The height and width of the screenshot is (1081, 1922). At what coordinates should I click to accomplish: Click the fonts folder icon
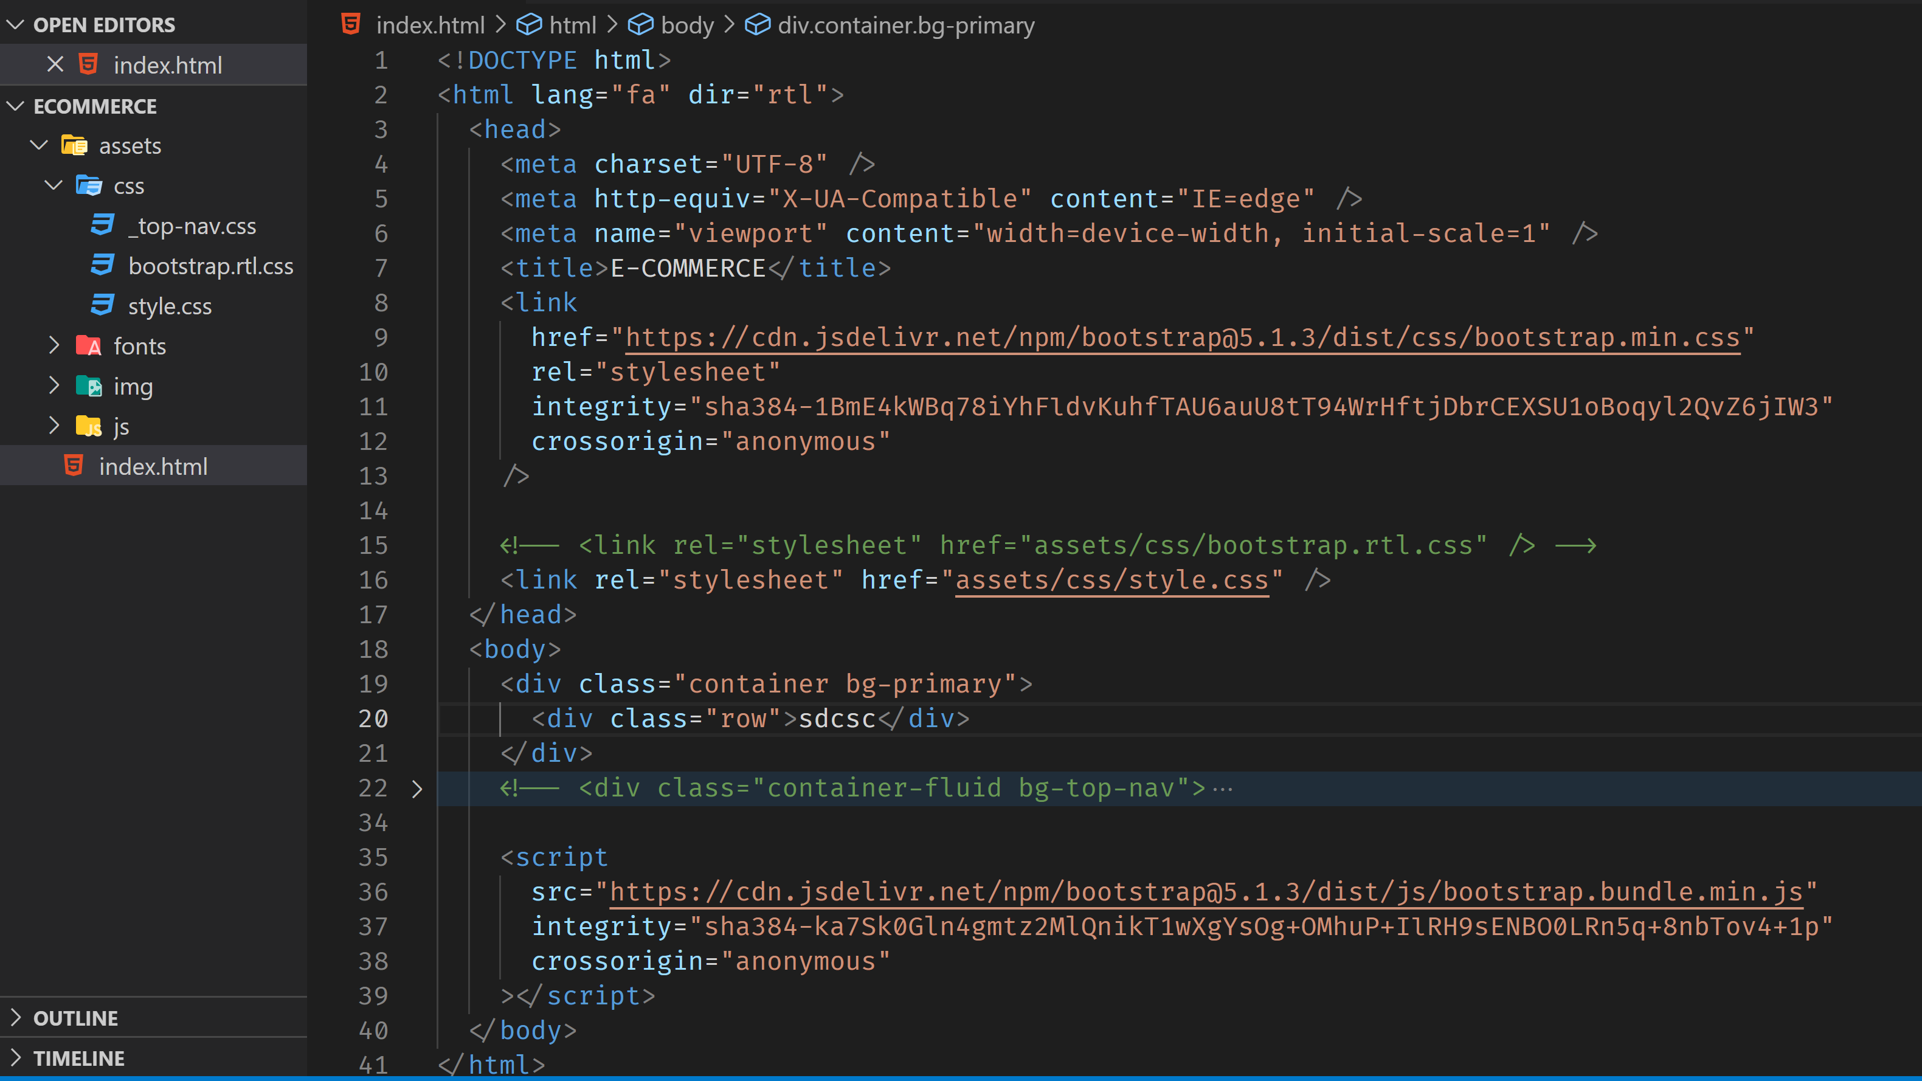pyautogui.click(x=89, y=346)
